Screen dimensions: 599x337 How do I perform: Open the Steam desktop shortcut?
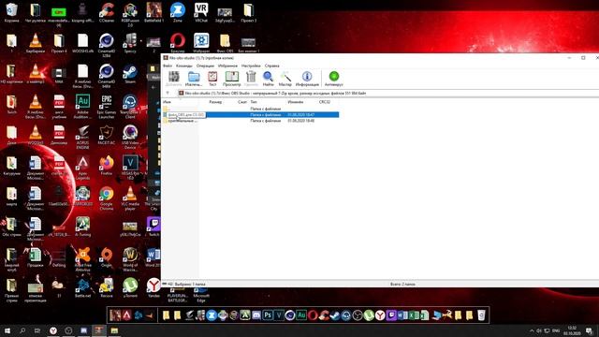tap(130, 74)
